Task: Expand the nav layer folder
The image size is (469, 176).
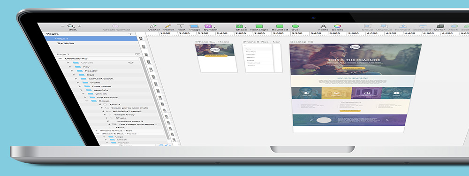Action: pyautogui.click(x=70, y=67)
